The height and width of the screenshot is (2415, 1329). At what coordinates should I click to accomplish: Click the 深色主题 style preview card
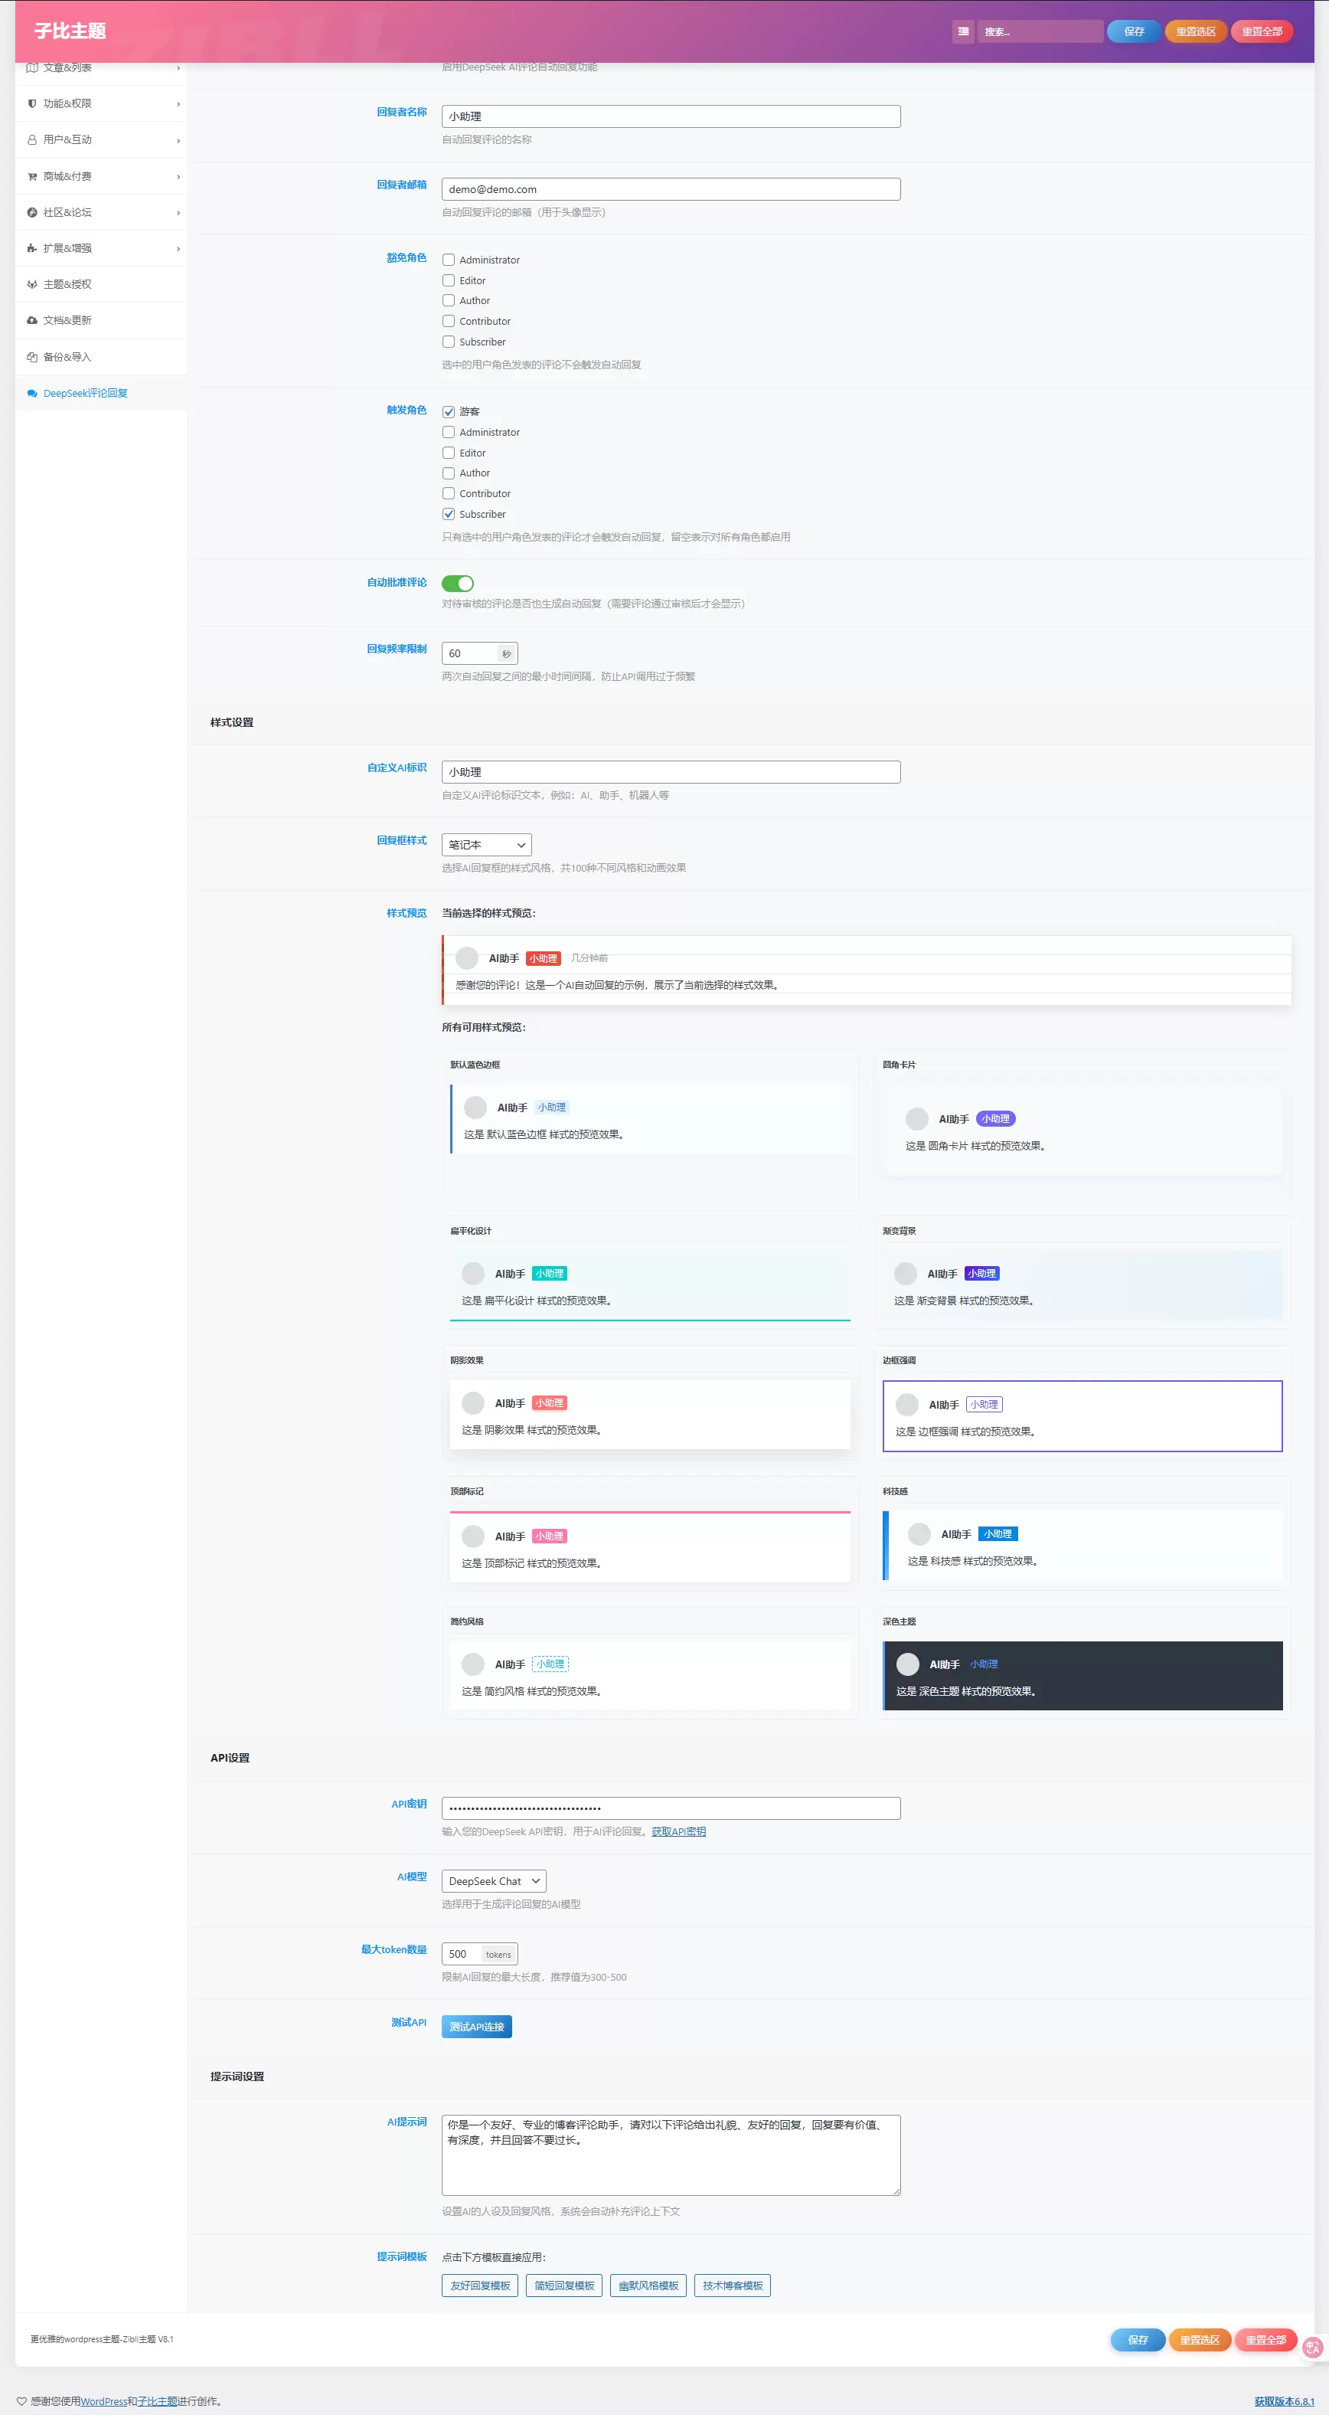[1082, 1663]
